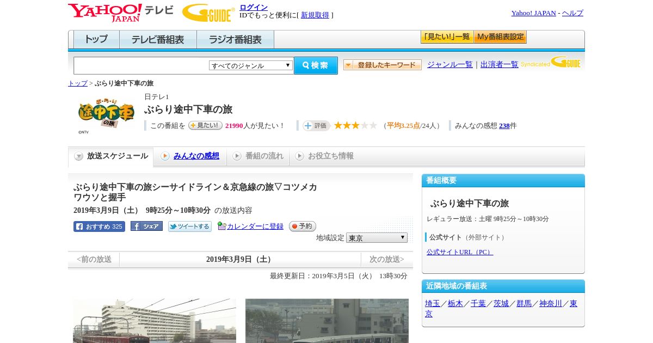This screenshot has height=343, width=653.
Task: Open the right monorail photo thumbnail
Action: [327, 321]
